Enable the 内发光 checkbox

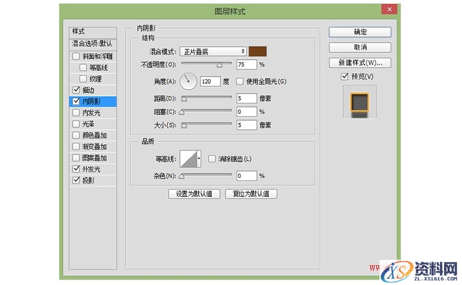tap(76, 113)
